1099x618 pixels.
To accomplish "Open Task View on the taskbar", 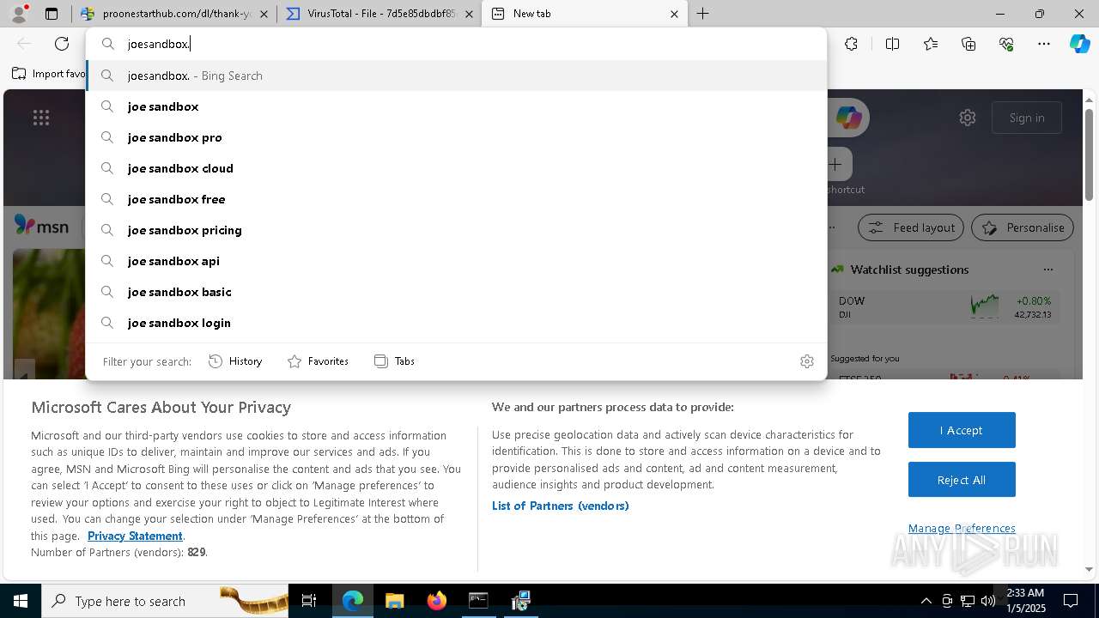I will 309,601.
